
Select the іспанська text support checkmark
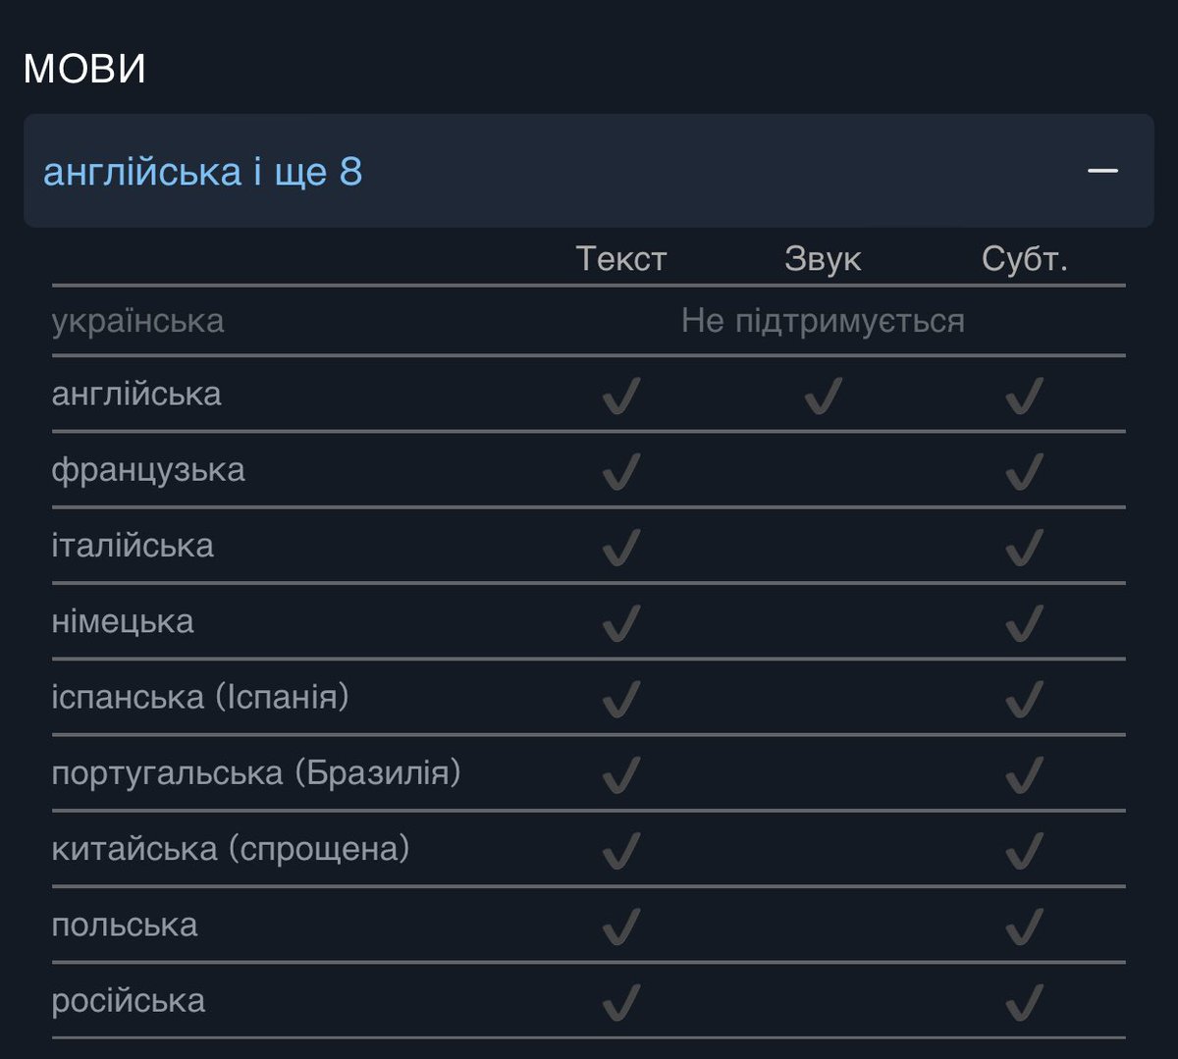point(621,699)
